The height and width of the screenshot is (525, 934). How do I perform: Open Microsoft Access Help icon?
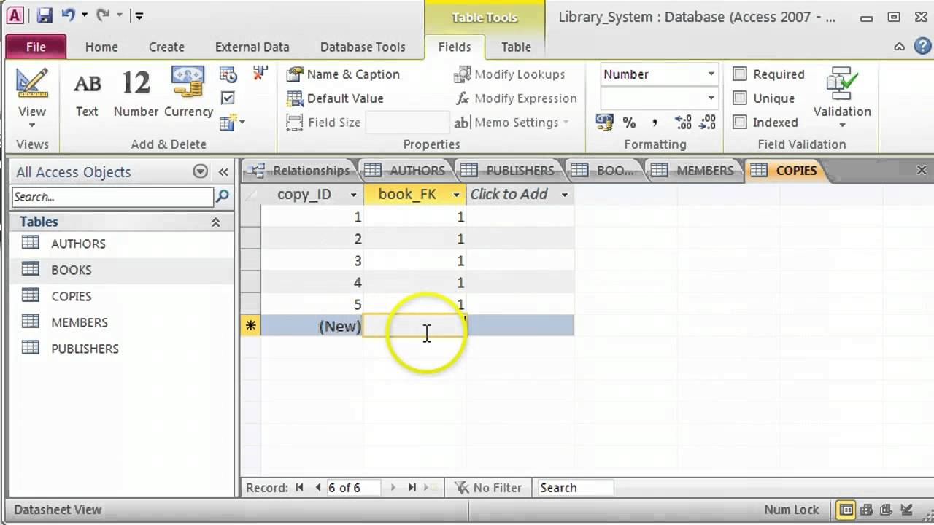point(922,47)
